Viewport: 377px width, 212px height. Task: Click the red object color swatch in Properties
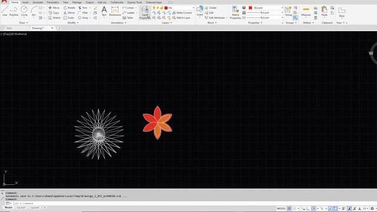250,8
